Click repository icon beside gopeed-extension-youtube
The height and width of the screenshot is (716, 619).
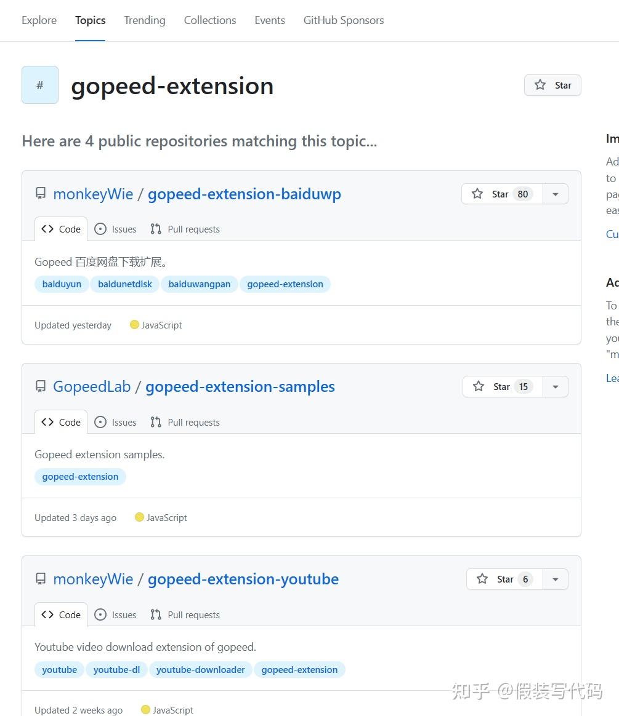point(41,579)
